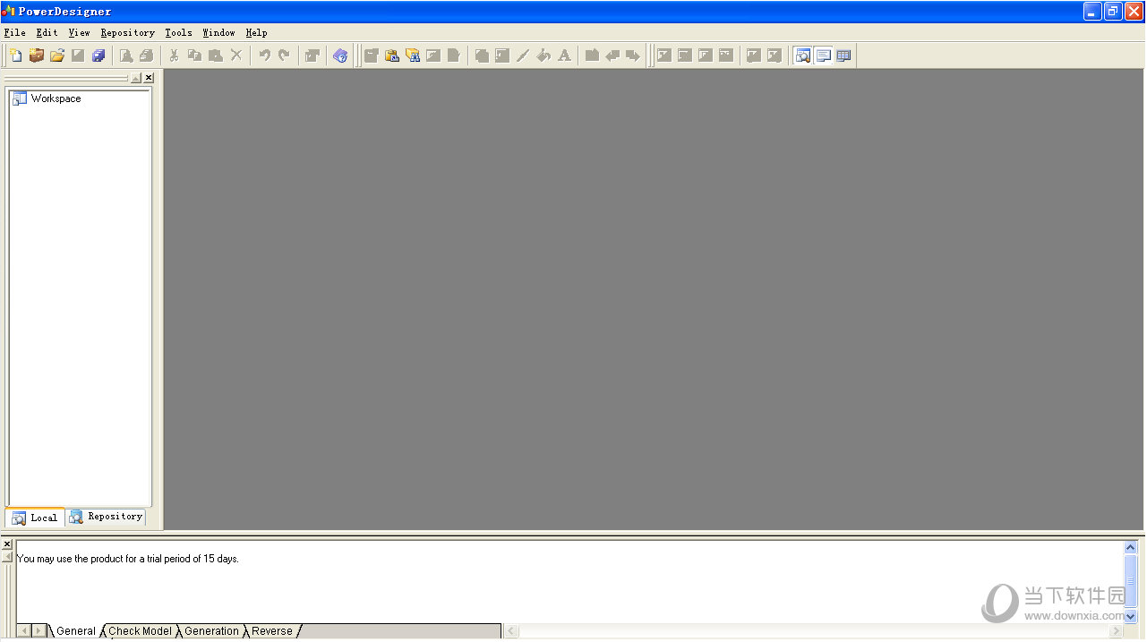Select the Check Model output tab

141,631
